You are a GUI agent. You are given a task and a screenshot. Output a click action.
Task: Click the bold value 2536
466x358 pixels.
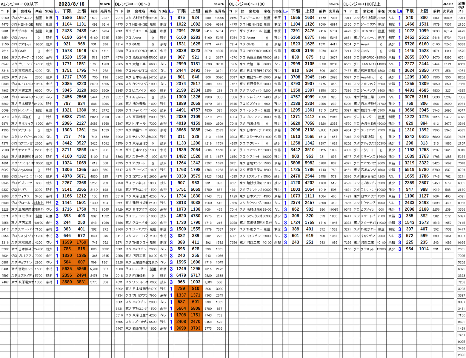coord(196,31)
